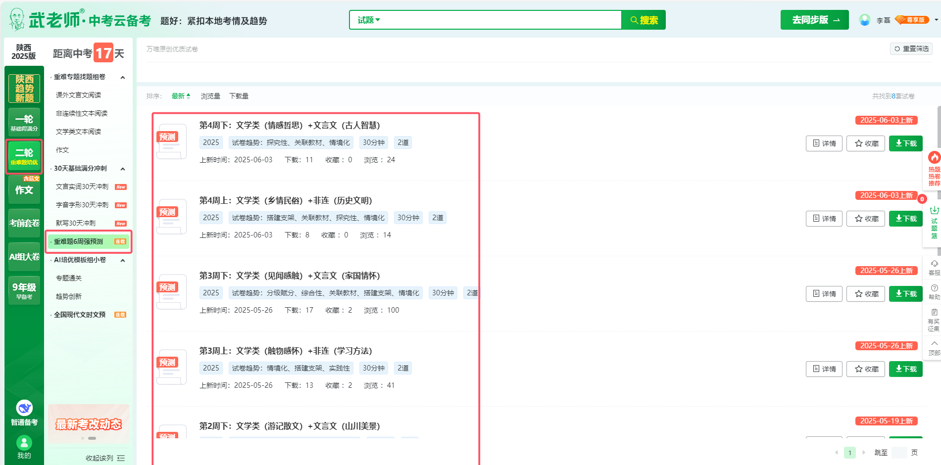Open the 试题 search type dropdown

(369, 20)
